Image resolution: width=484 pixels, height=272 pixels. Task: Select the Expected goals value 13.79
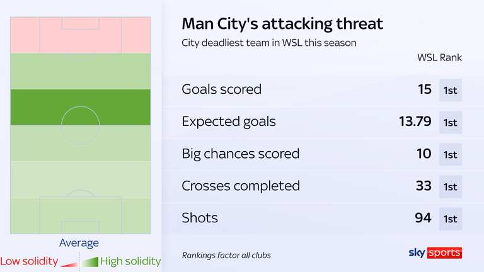pyautogui.click(x=415, y=122)
